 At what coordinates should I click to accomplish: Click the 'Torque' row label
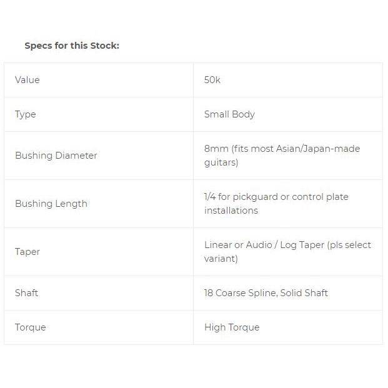[31, 327]
